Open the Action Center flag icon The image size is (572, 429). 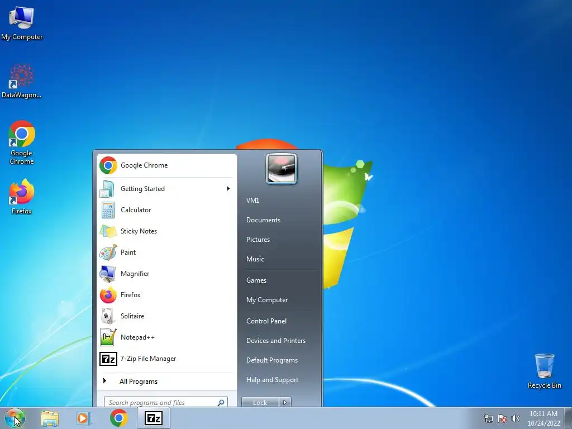click(502, 418)
